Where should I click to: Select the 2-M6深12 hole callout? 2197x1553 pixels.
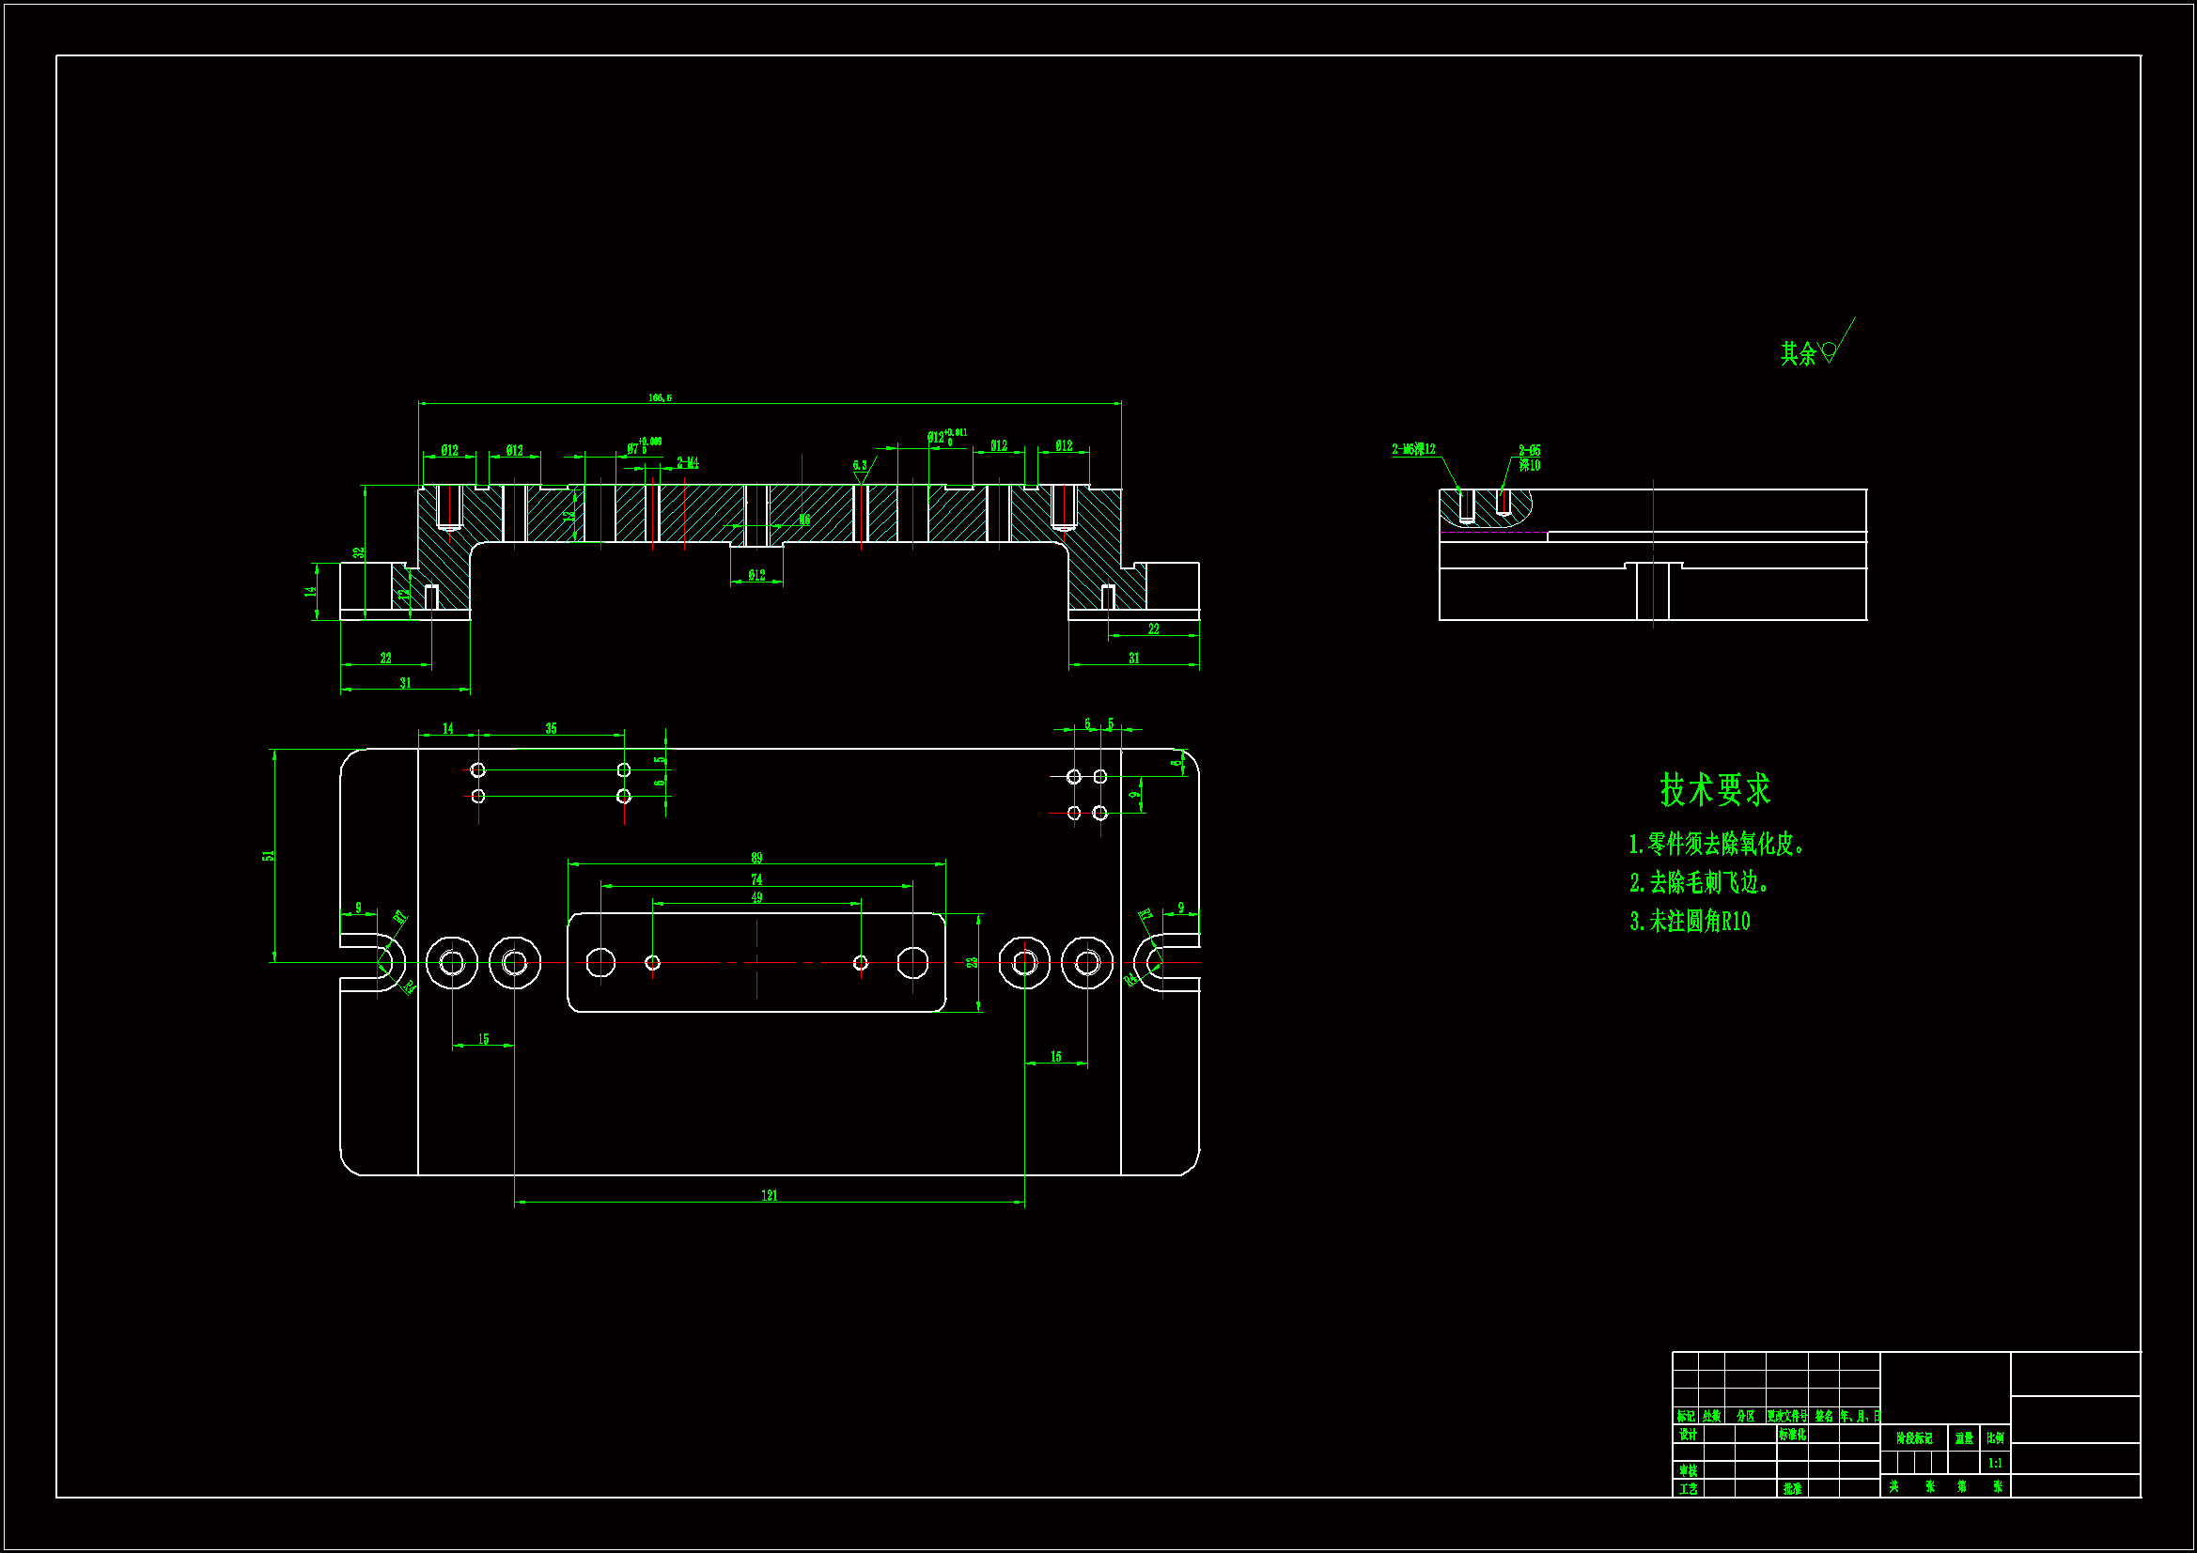click(1413, 449)
